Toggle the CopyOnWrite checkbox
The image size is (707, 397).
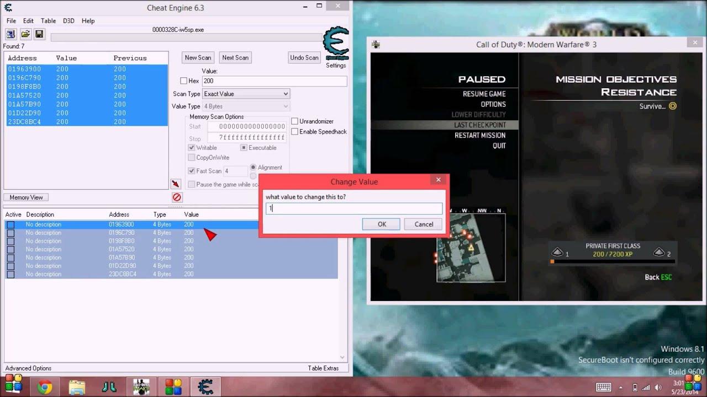click(x=192, y=158)
